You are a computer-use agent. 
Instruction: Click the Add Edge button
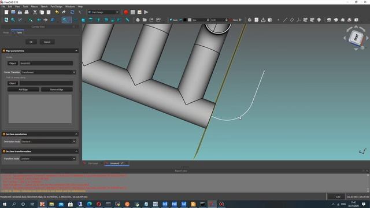pyautogui.click(x=23, y=90)
